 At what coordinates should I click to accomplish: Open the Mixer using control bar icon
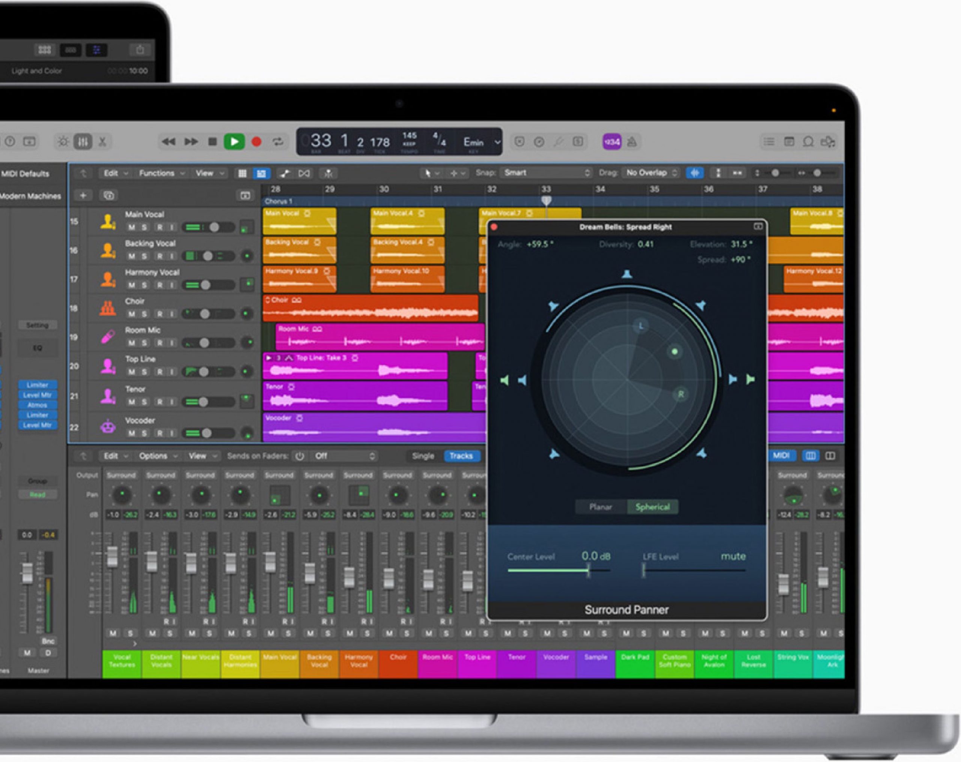tap(83, 142)
